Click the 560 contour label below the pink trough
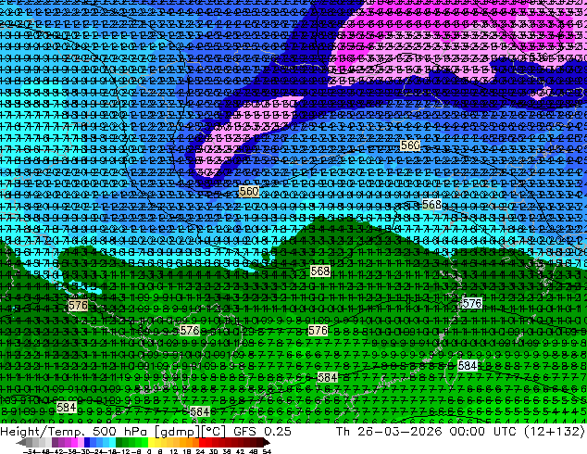This screenshot has width=587, height=454. coord(249,192)
